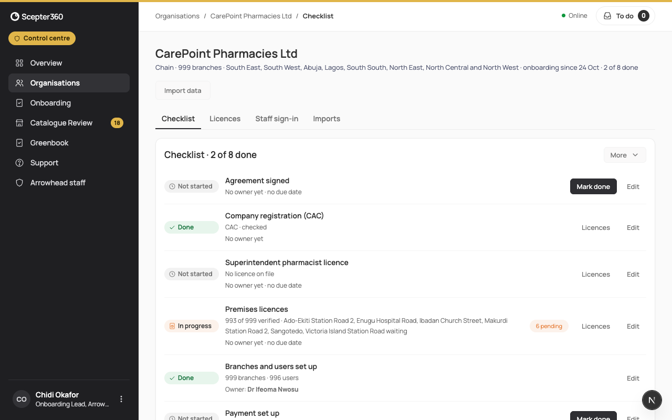Click the 6 pending badge

click(x=549, y=326)
